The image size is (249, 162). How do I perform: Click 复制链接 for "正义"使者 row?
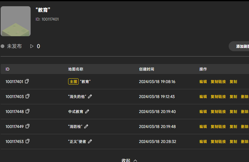point(218,141)
